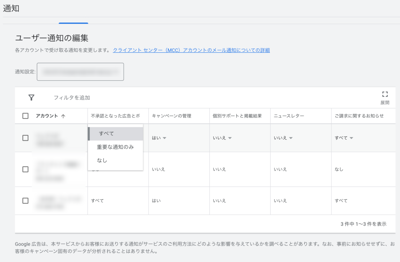Click the 通知設定 selector box
The width and height of the screenshot is (400, 262).
80,72
